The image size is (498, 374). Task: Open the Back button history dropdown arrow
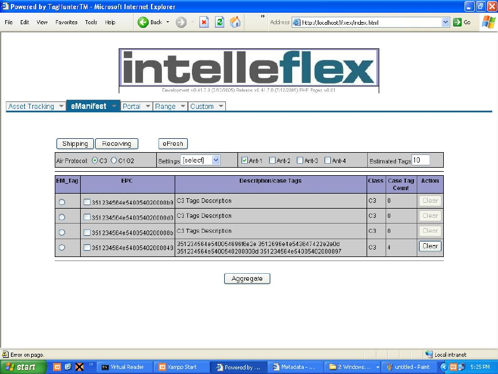click(168, 22)
